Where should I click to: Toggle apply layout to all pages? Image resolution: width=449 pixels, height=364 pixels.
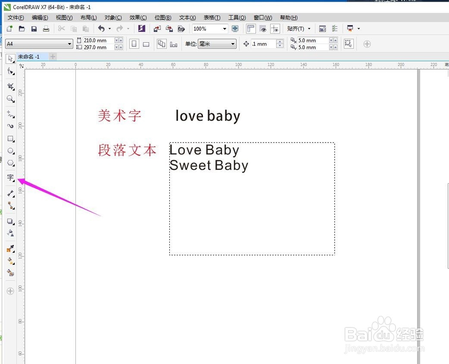(x=162, y=44)
